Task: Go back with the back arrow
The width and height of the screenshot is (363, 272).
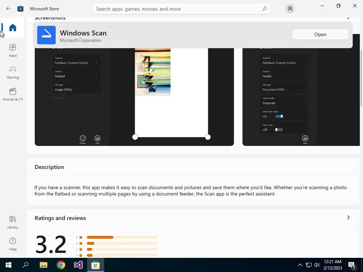Action: click(9, 8)
